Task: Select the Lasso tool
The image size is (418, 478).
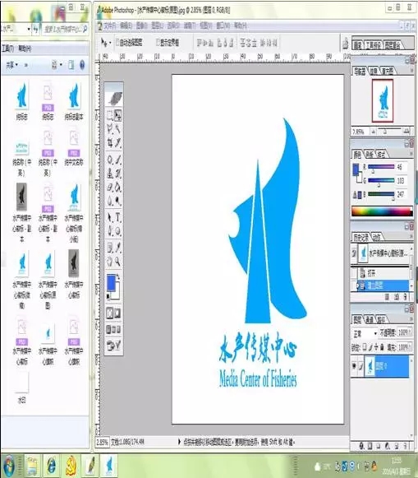Action: coord(110,129)
